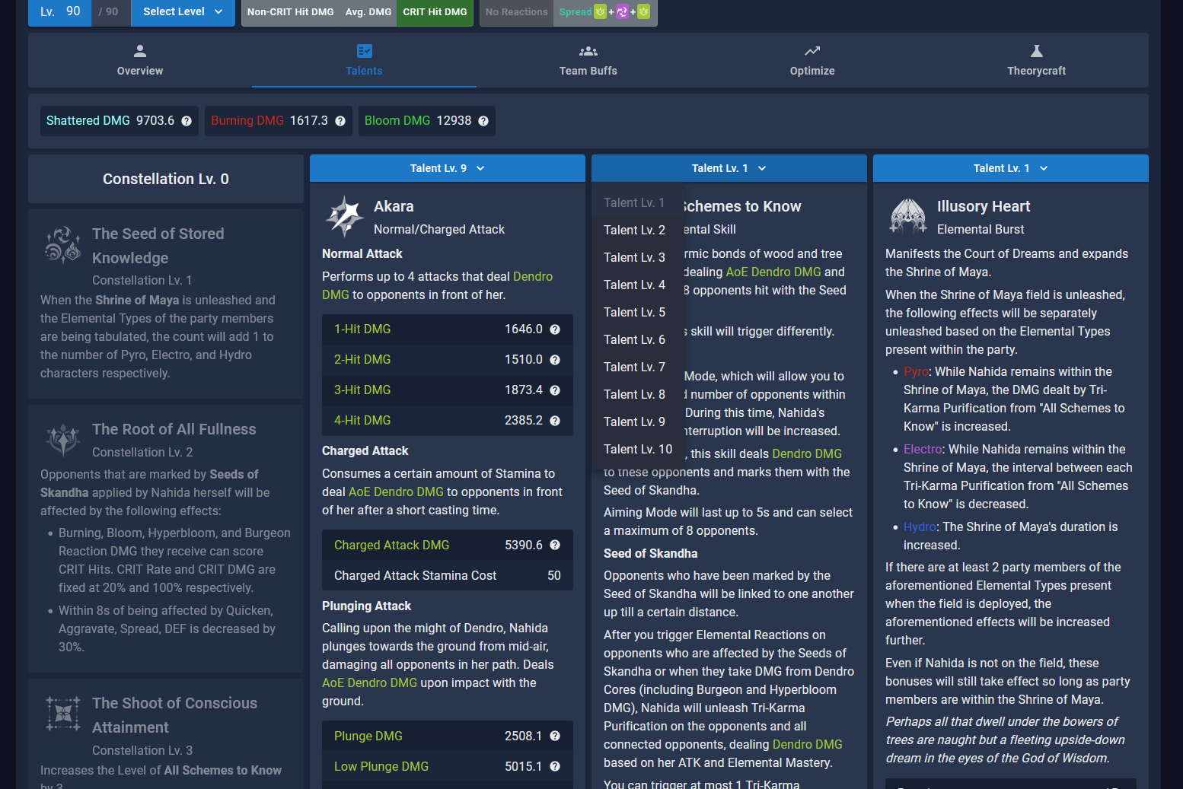Viewport: 1183px width, 789px height.
Task: Open the Select Level dropdown
Action: 183,13
